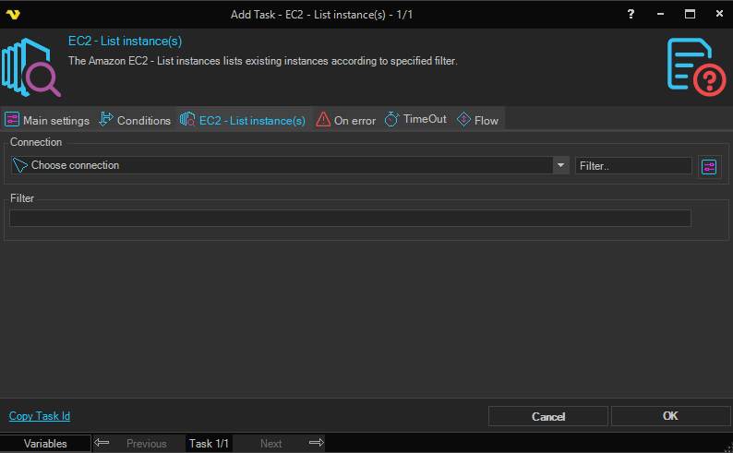Click the Choose connection combo box
This screenshot has height=453, width=733.
point(282,165)
